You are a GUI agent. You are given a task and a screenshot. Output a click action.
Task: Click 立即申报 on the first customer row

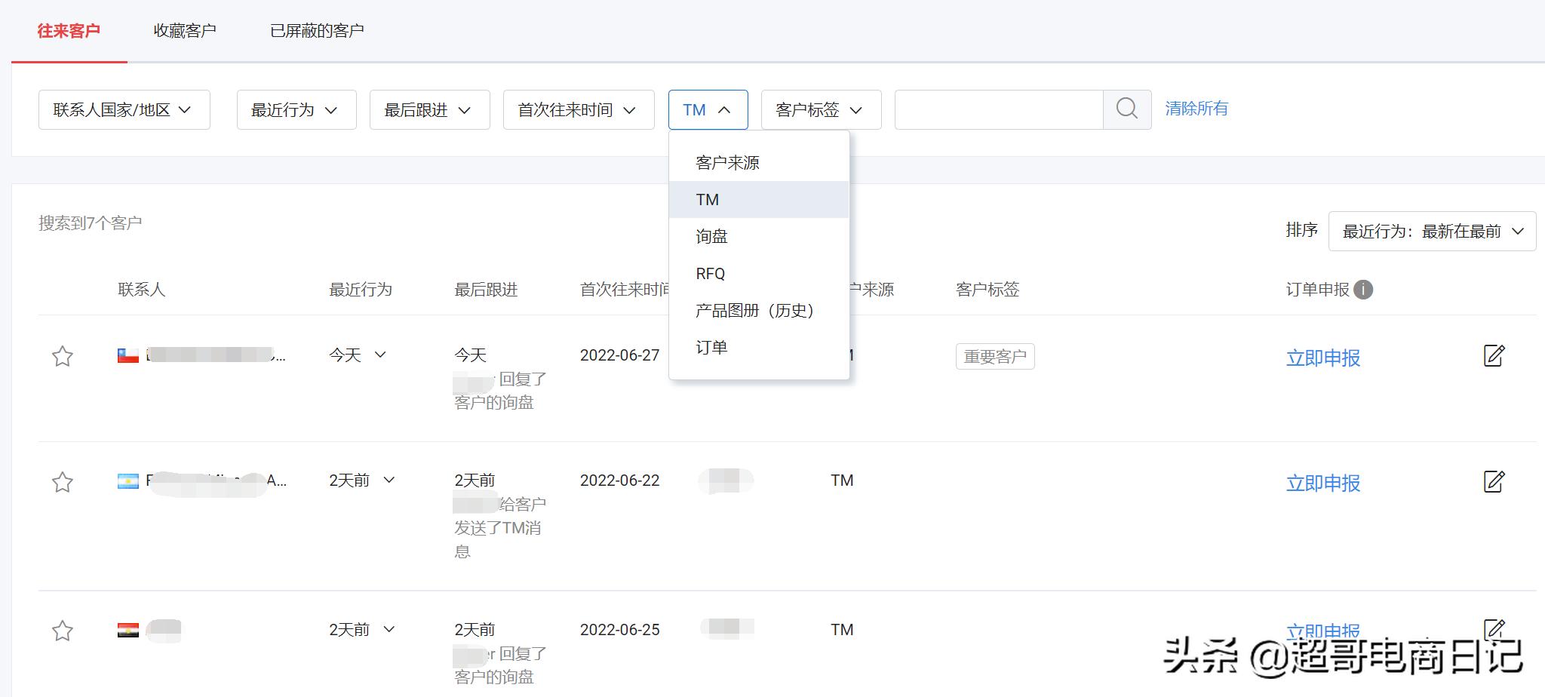[1322, 358]
